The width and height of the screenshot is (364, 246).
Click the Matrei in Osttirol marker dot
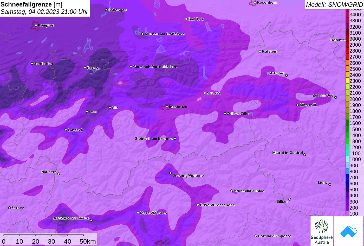click(x=305, y=155)
